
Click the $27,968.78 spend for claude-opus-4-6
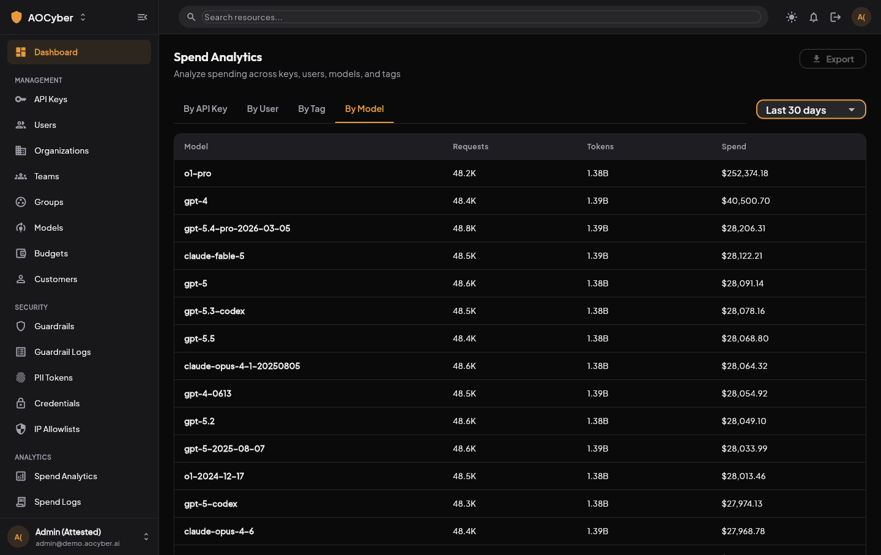[x=743, y=531]
